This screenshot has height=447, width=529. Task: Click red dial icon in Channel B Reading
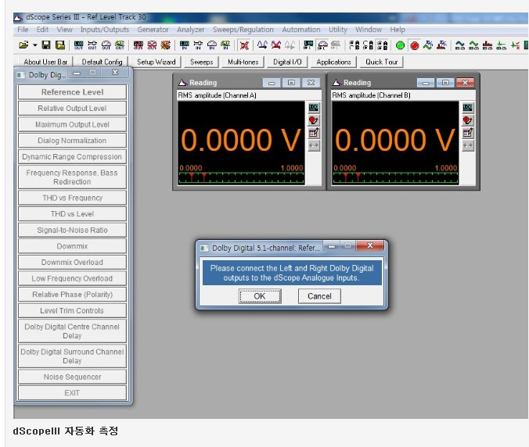[468, 120]
